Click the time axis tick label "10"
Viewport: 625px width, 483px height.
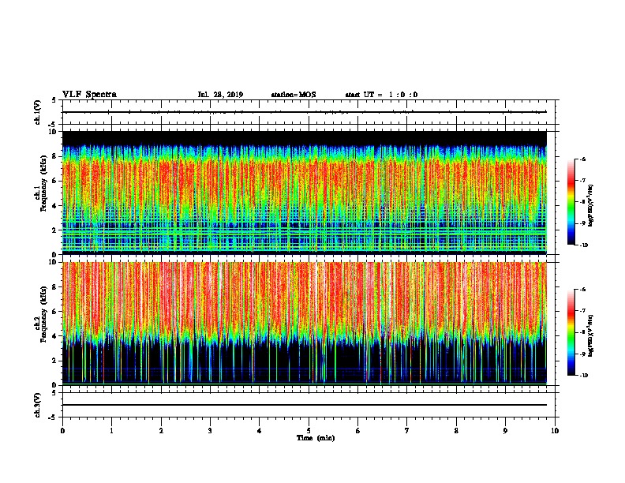pos(555,431)
